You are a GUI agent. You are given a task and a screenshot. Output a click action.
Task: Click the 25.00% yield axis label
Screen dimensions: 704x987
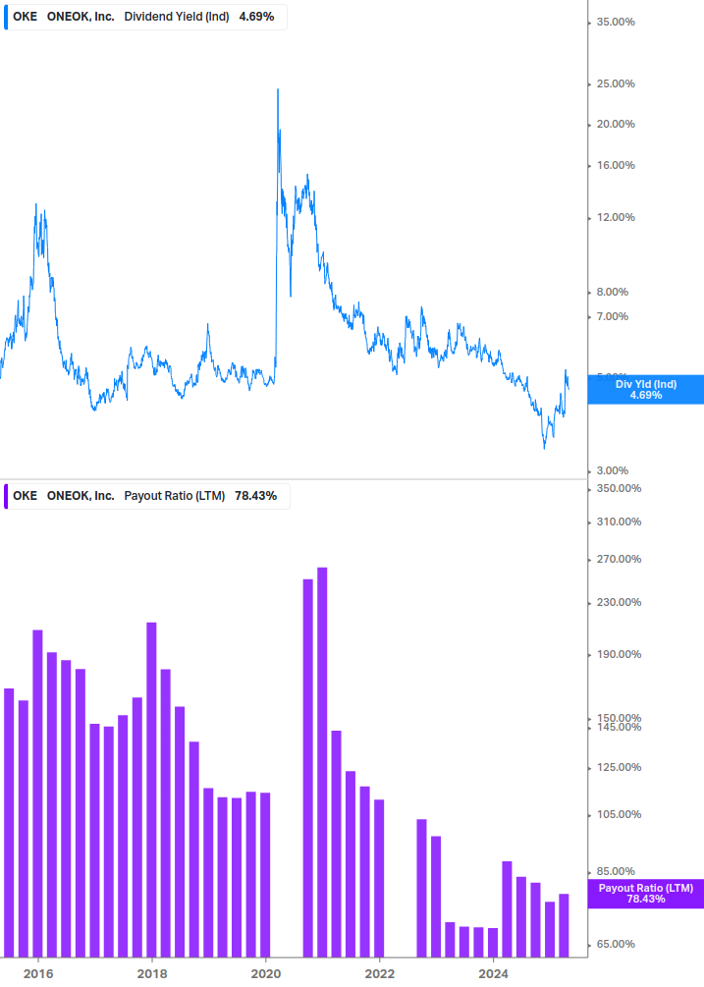click(x=616, y=83)
